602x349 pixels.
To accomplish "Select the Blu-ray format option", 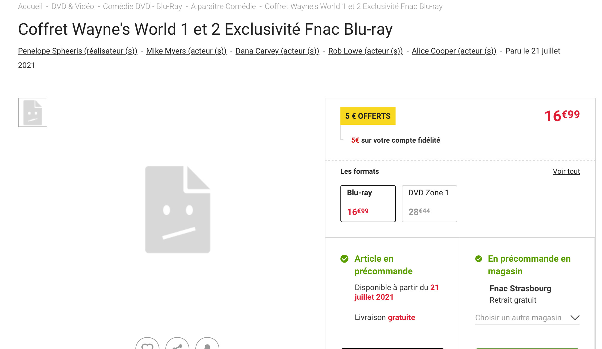I will click(x=368, y=204).
